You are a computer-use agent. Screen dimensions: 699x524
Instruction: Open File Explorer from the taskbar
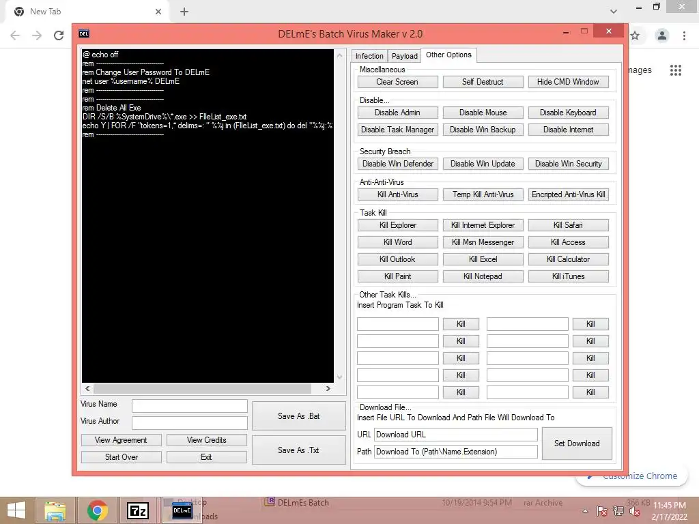(x=55, y=510)
